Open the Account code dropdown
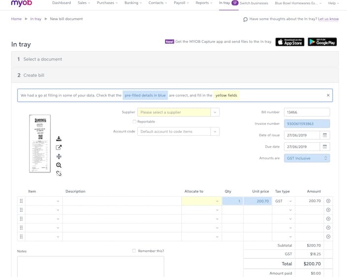This screenshot has width=347, height=277. [x=215, y=131]
